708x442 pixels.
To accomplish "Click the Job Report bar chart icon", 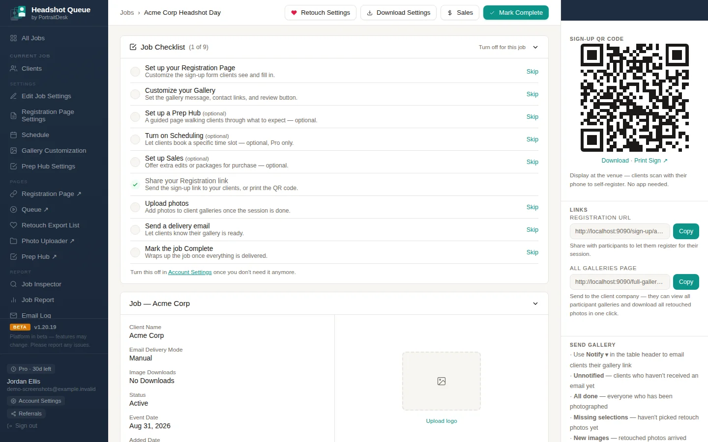I will (13, 300).
